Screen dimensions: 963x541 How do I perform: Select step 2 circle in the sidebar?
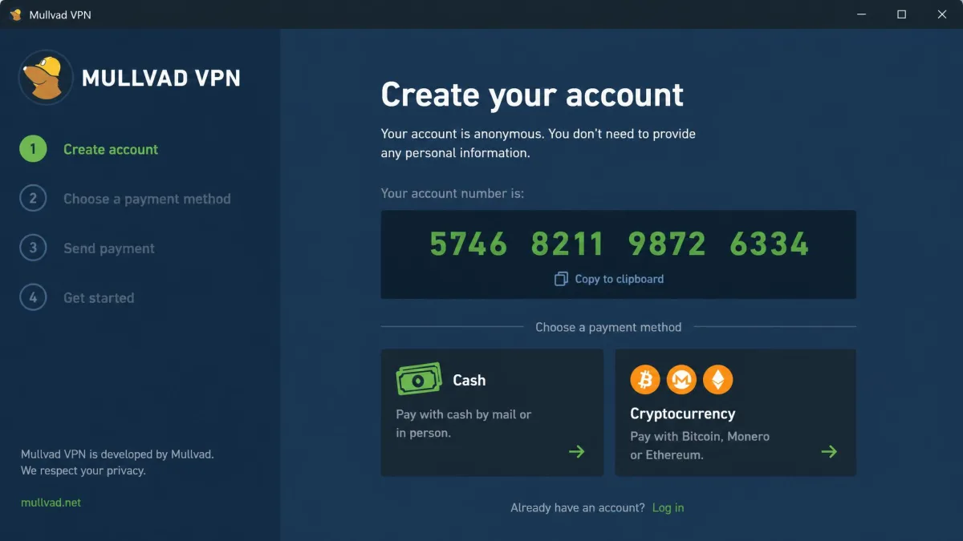point(33,199)
